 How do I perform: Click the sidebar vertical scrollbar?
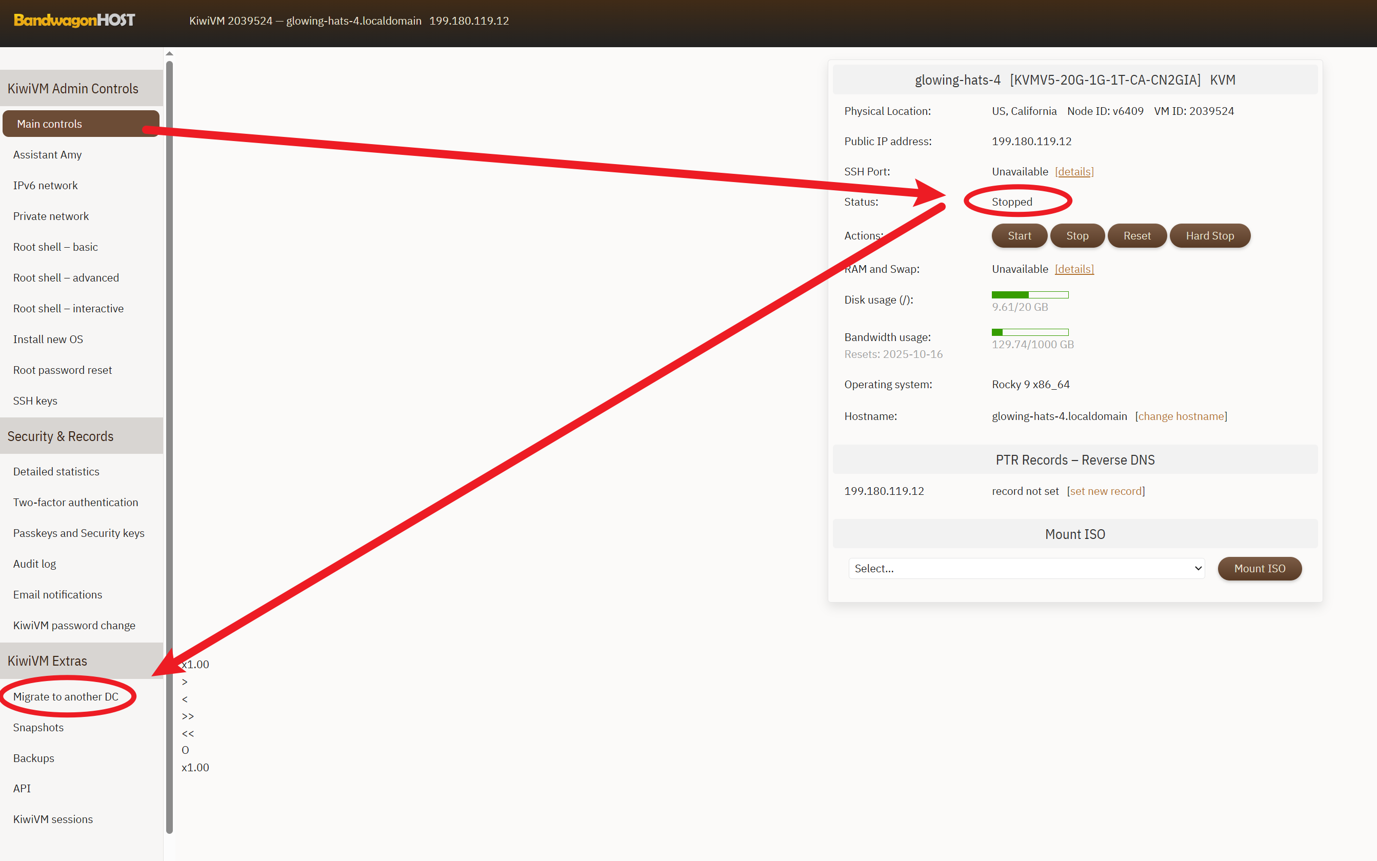(x=169, y=447)
